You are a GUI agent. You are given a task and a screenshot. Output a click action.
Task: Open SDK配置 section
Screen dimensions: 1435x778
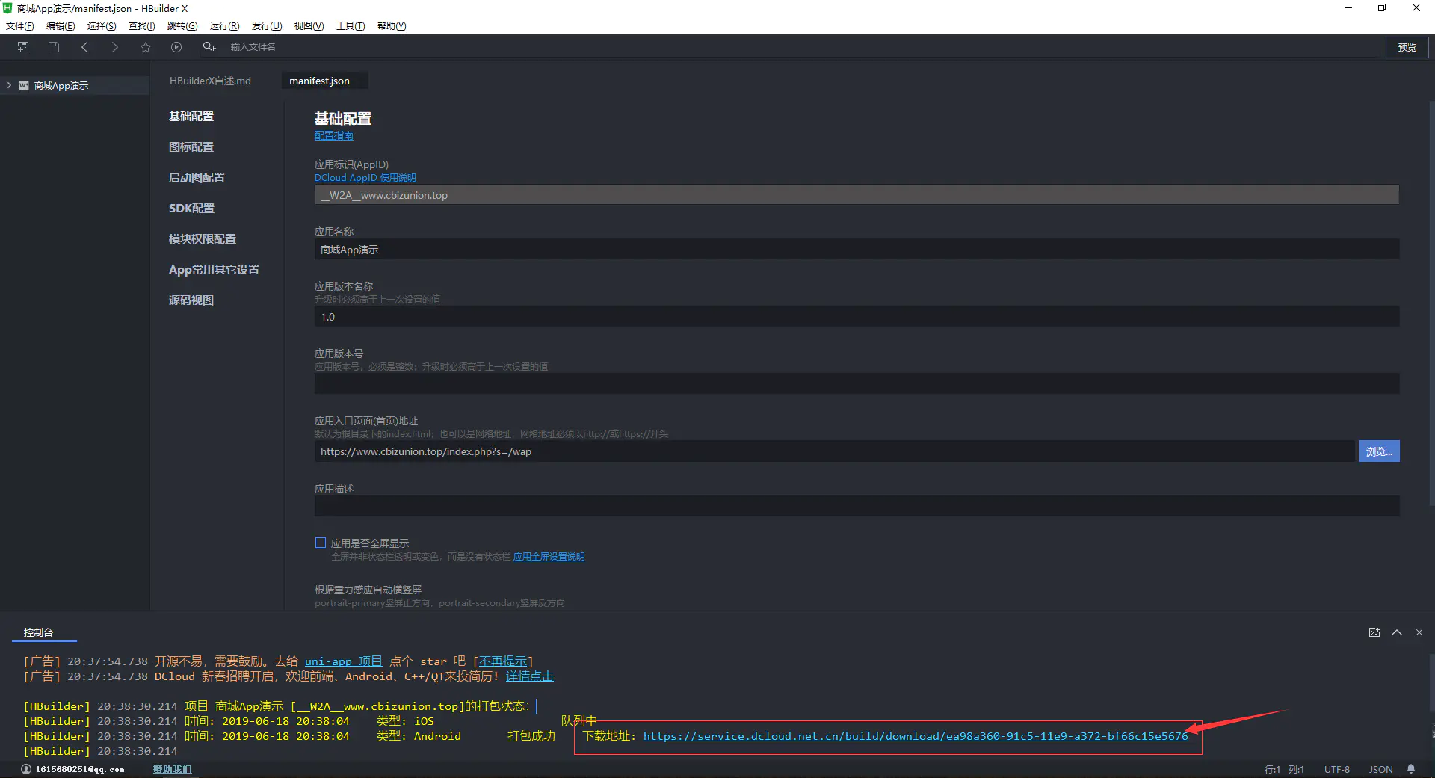(191, 208)
